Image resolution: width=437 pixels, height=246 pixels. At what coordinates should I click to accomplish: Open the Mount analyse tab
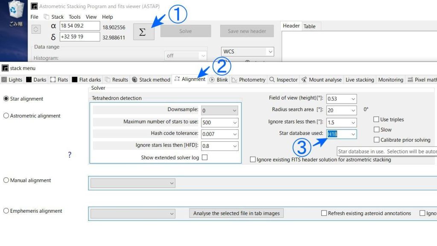pyautogui.click(x=321, y=80)
